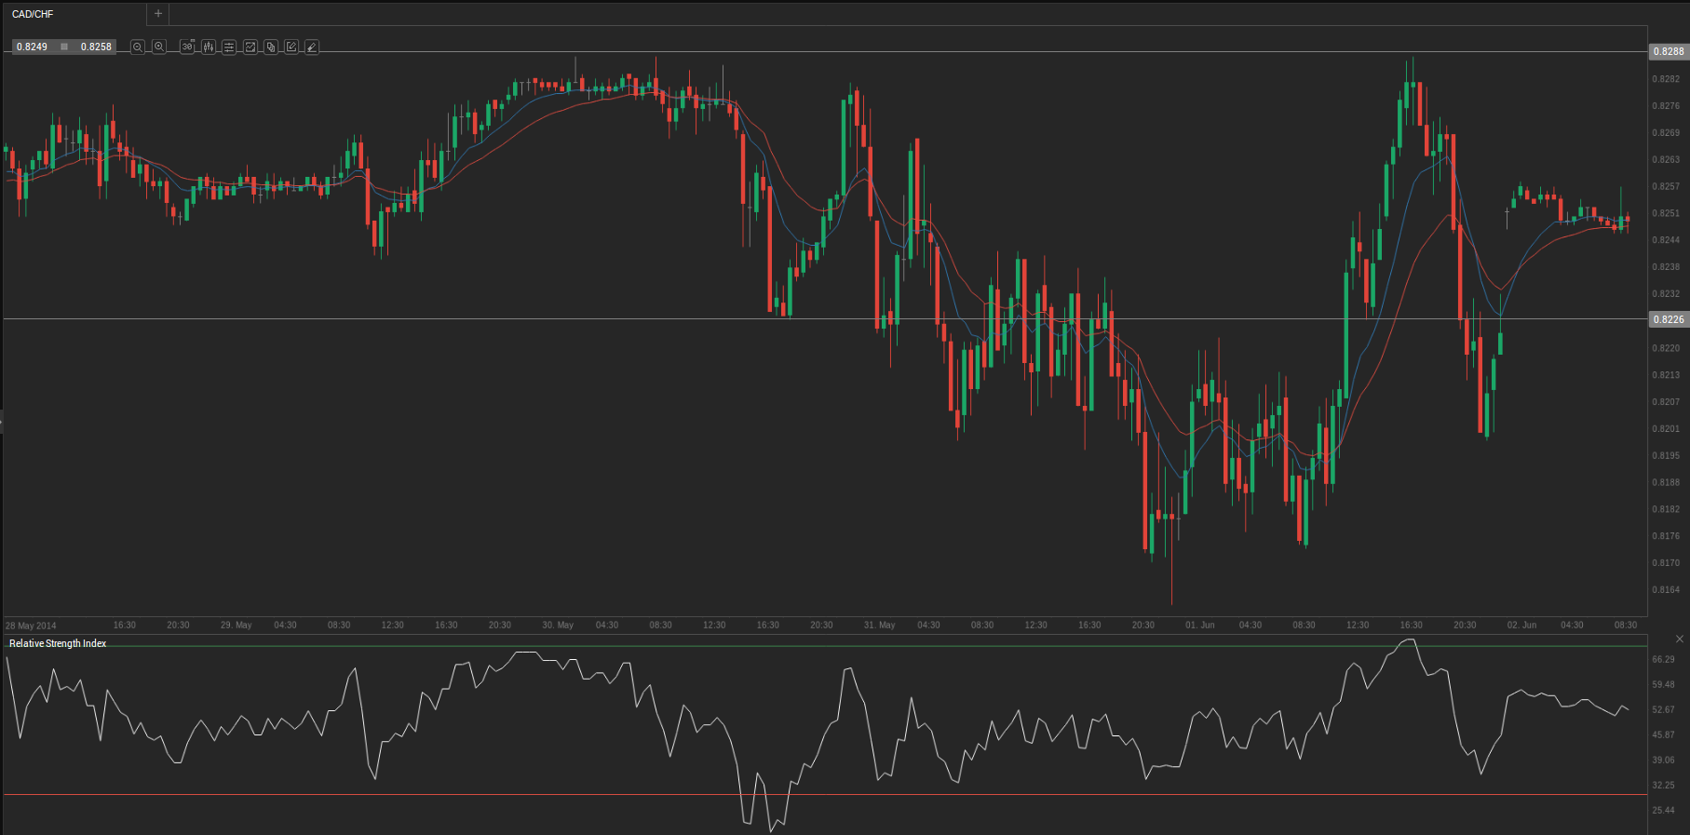1690x835 pixels.
Task: Click the 01. Jun date on time axis
Action: coord(1199,625)
